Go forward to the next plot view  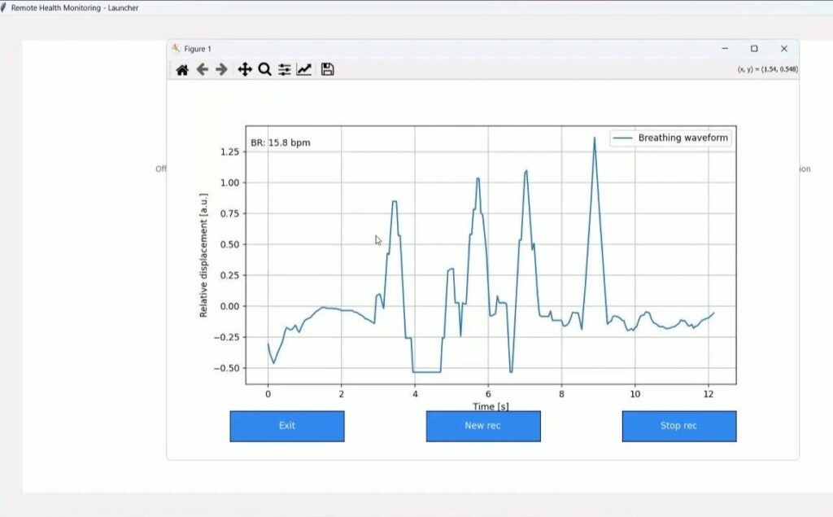click(221, 70)
